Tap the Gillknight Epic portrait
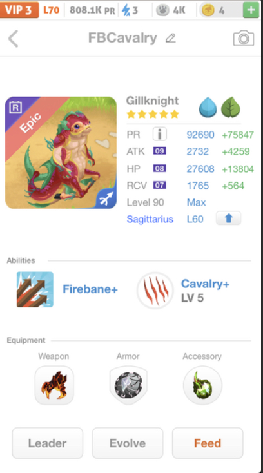 tap(61, 153)
